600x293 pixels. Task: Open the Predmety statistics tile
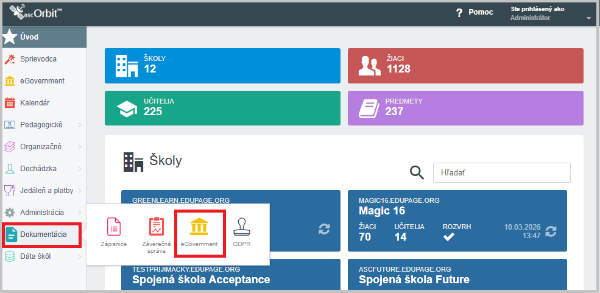coord(465,108)
